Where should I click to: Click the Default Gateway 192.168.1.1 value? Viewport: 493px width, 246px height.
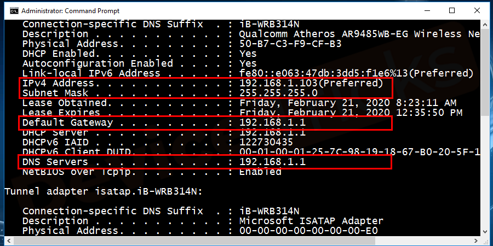[272, 122]
